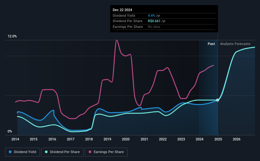Click the 2020 x-axis label
This screenshot has height=161, width=260.
point(126,139)
